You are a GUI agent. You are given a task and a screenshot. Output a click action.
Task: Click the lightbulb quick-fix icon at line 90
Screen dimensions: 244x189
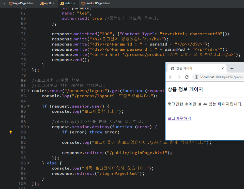click(x=11, y=132)
